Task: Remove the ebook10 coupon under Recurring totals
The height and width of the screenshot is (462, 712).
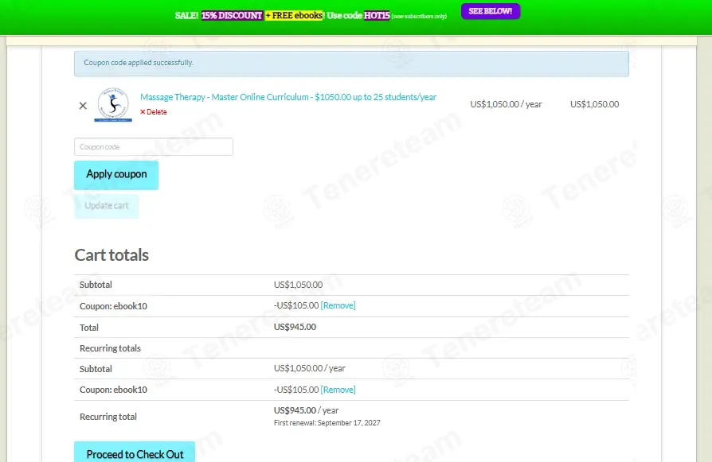Action: point(338,390)
